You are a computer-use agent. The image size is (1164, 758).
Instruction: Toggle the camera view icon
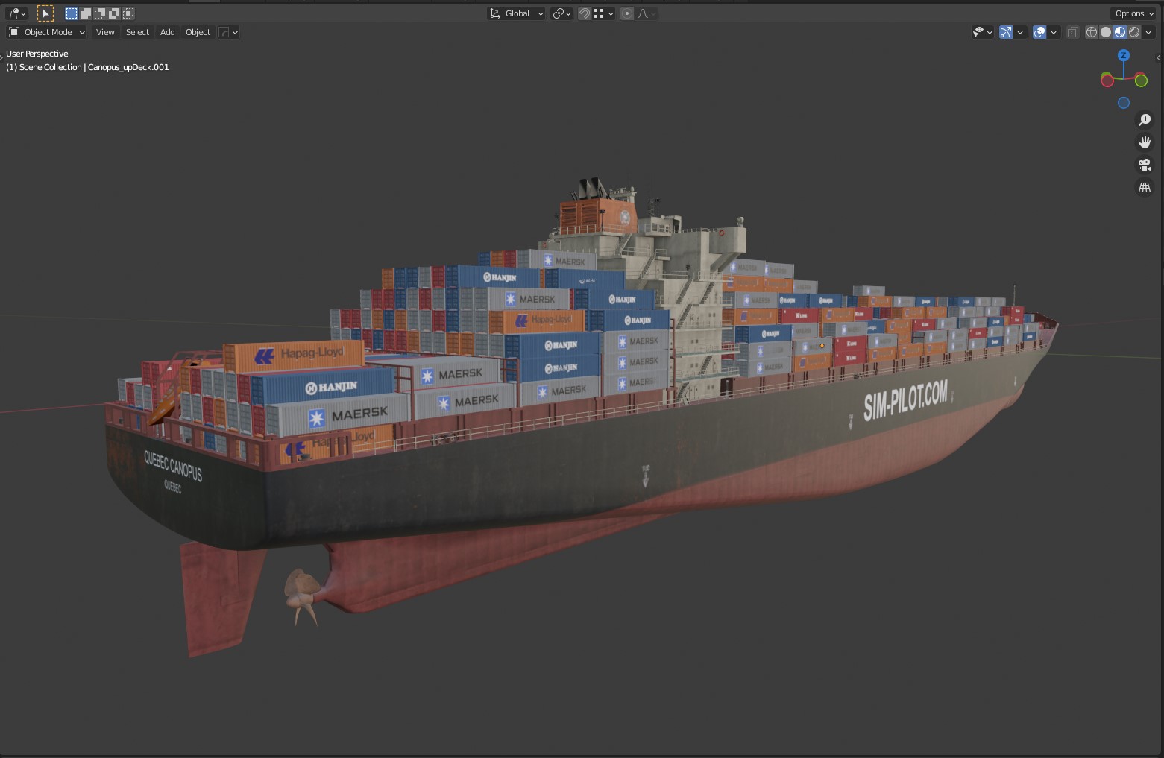click(x=1145, y=165)
